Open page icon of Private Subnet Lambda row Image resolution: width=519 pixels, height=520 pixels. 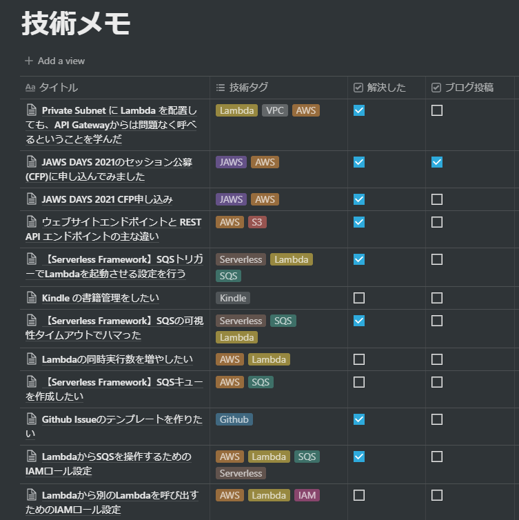click(32, 110)
